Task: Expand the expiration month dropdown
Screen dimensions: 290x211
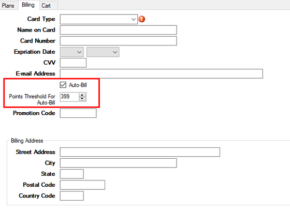Action: click(x=72, y=52)
